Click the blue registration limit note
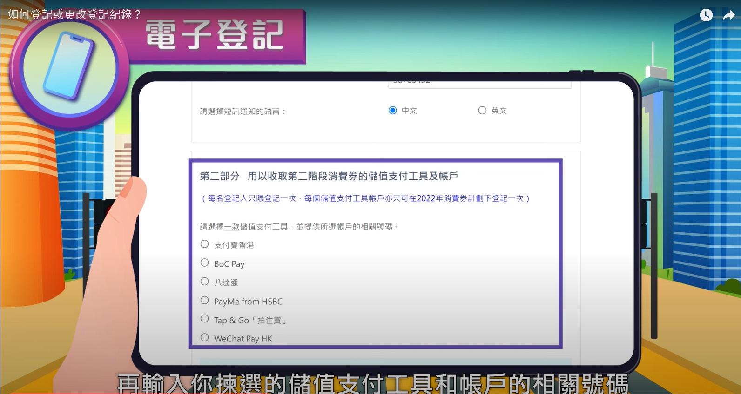741x394 pixels. [x=365, y=198]
